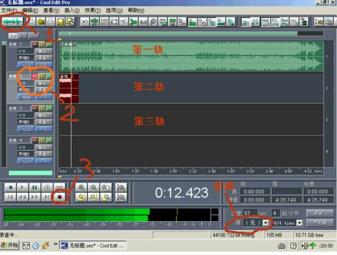Click the Save session floppy icon
The width and height of the screenshot is (337, 255).
[60, 22]
